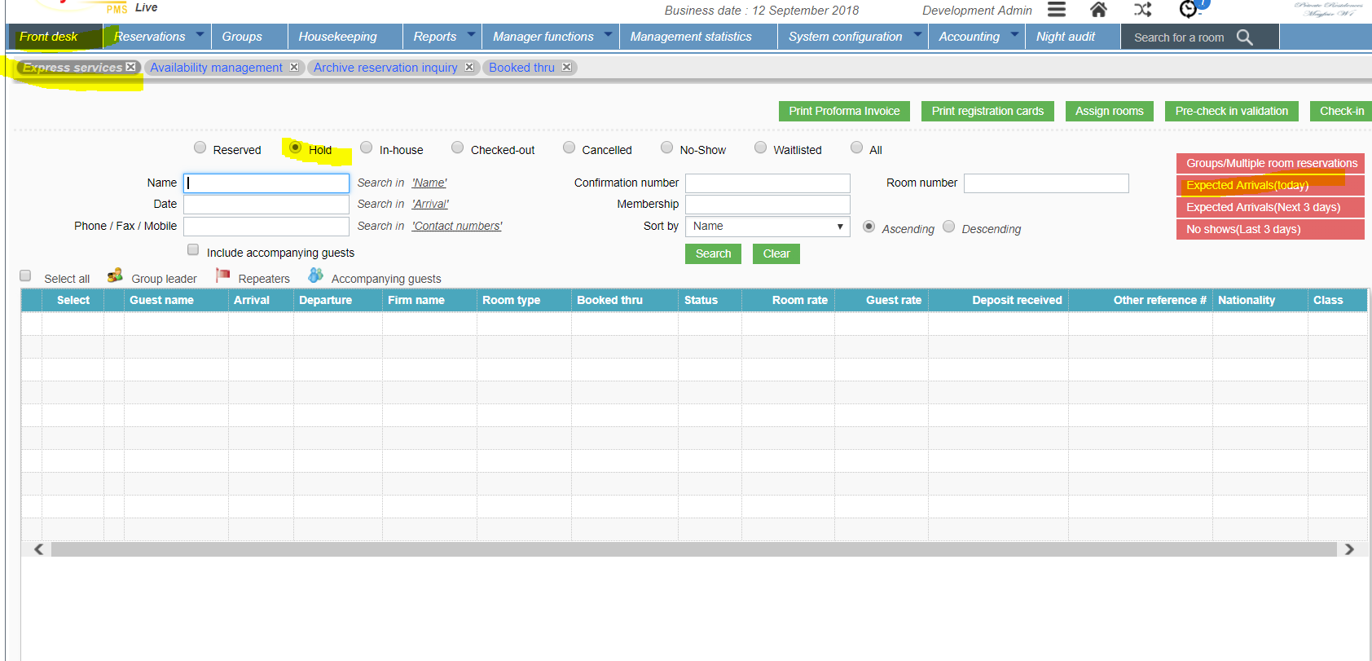
Task: Open the Groups menu
Action: click(x=242, y=37)
